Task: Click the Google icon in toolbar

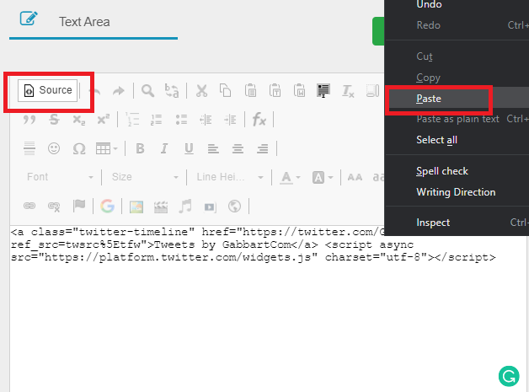Action: pos(107,206)
